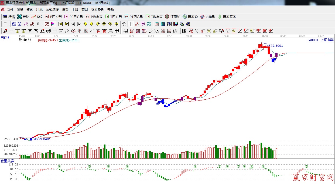
Task: Select the percent (%) drawing tool
Action: pyautogui.click(x=197, y=31)
